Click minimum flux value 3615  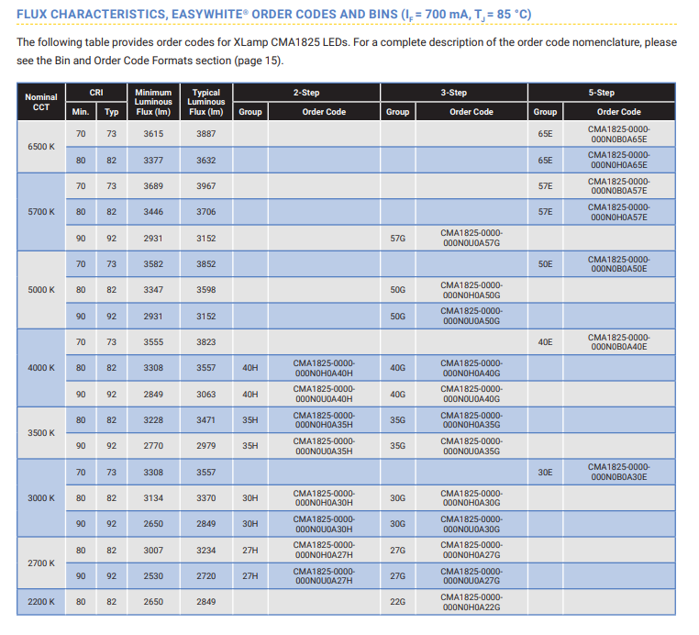(x=153, y=134)
